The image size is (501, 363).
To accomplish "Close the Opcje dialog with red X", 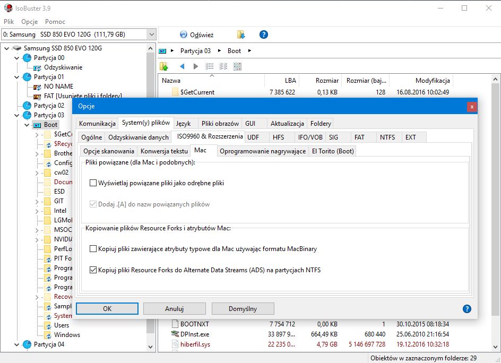I will coord(472,107).
